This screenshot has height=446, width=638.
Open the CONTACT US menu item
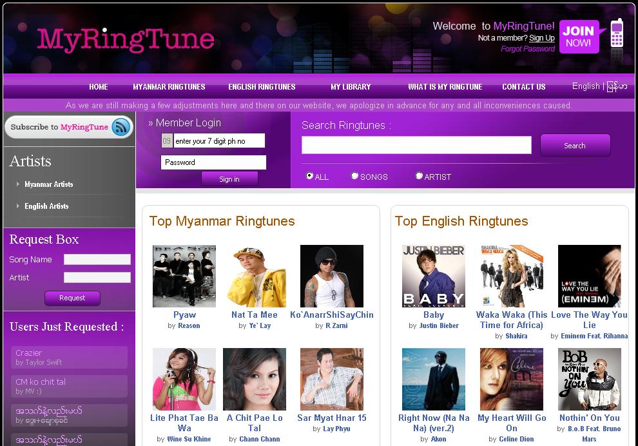pos(524,86)
